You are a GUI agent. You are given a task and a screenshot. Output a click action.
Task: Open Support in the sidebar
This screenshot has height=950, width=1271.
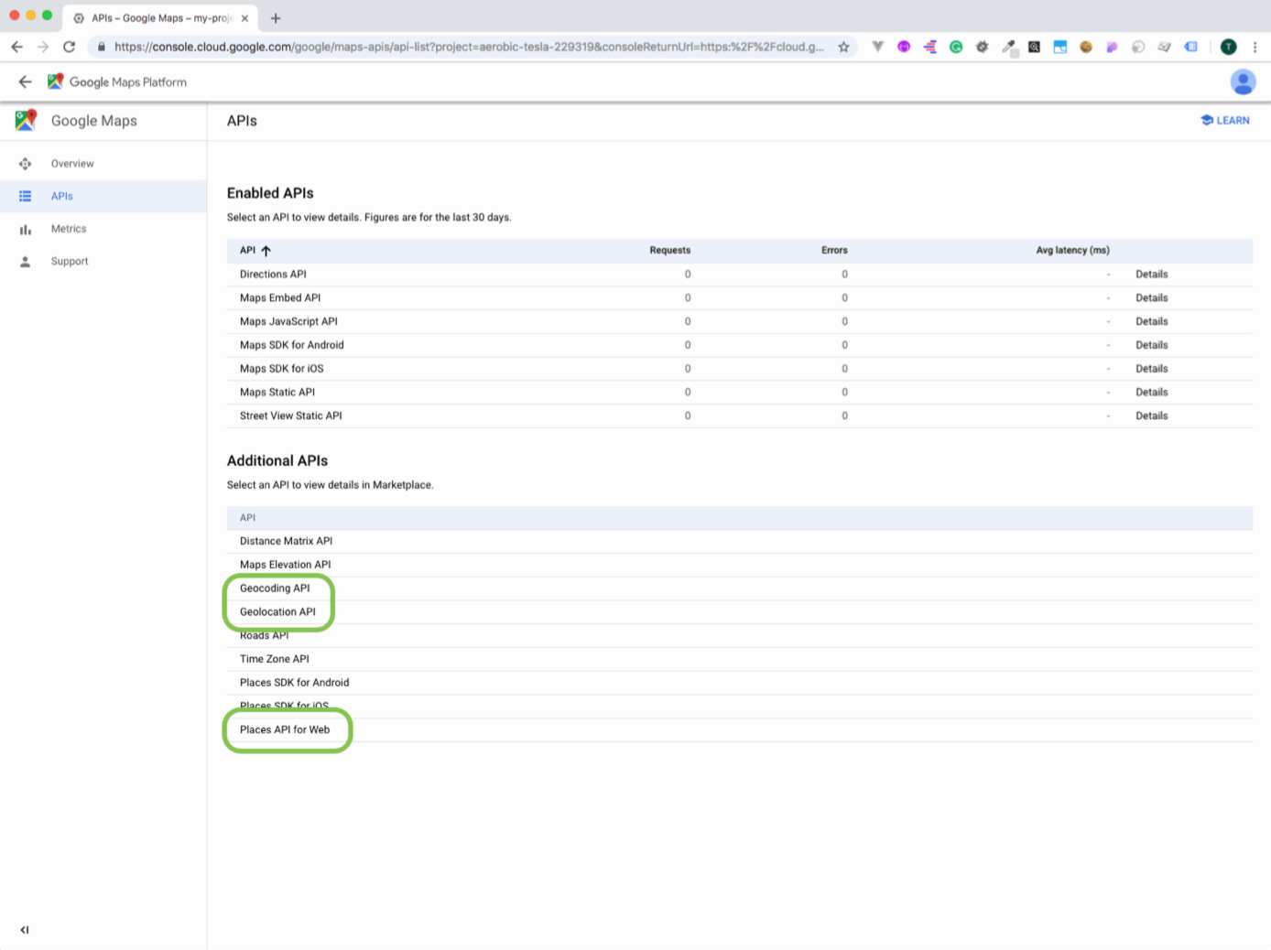click(70, 262)
